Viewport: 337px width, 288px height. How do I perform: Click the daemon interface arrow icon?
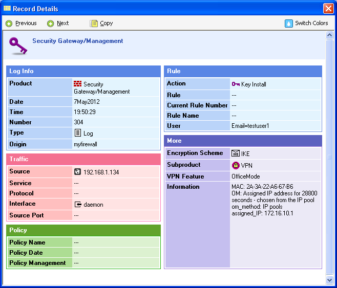tap(78, 204)
